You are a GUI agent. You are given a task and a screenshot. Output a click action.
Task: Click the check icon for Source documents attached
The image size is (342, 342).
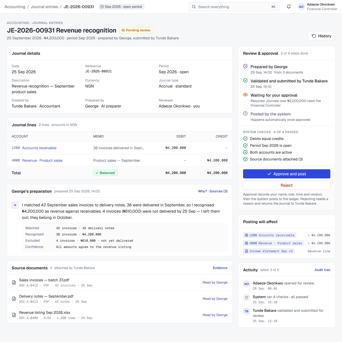(x=245, y=159)
